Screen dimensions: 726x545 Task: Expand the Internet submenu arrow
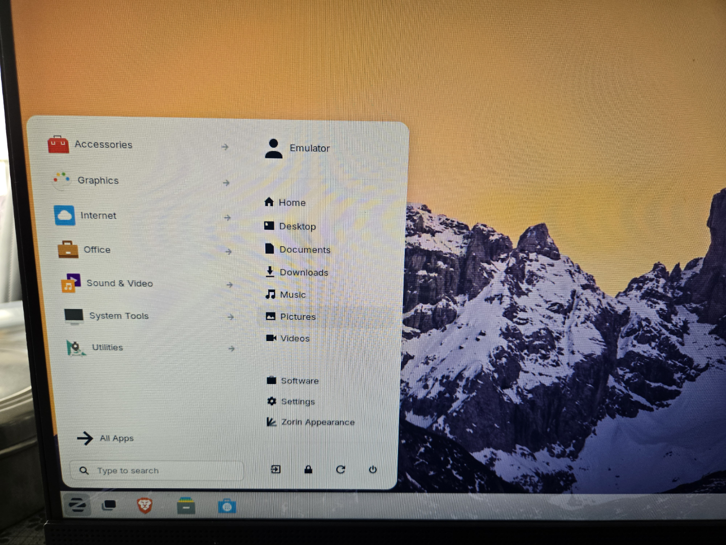(227, 217)
